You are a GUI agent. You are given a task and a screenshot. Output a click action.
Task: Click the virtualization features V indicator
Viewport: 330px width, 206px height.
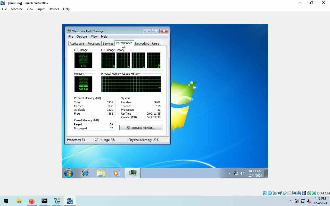coord(304,193)
